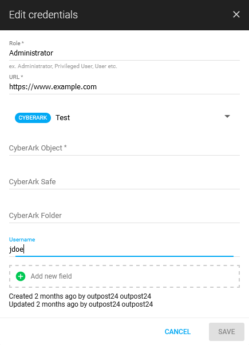Place cursor in Username field jdoe
Viewport: 249px width, 345px height.
[x=124, y=249]
